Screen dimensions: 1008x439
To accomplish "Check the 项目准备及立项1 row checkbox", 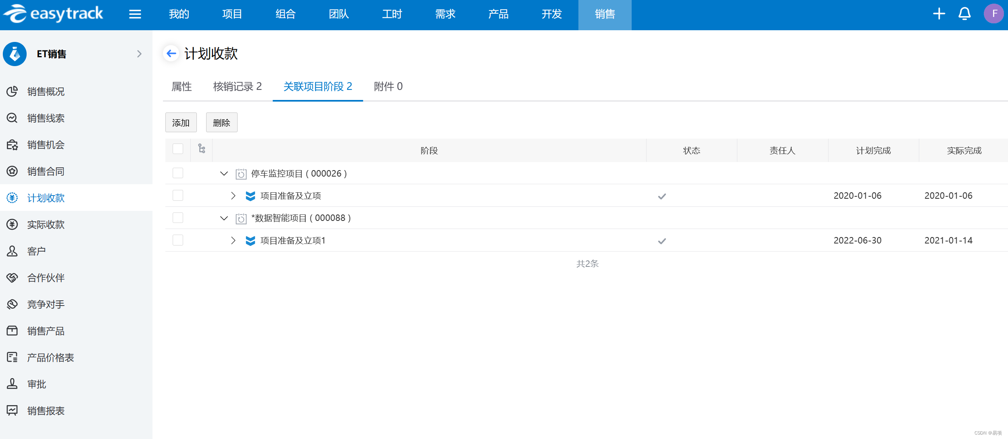I will click(178, 240).
